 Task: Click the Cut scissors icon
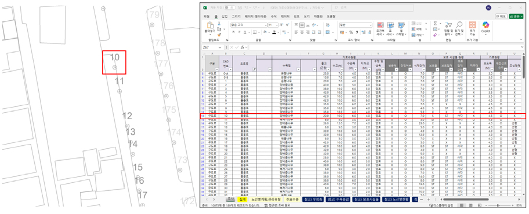(219, 24)
